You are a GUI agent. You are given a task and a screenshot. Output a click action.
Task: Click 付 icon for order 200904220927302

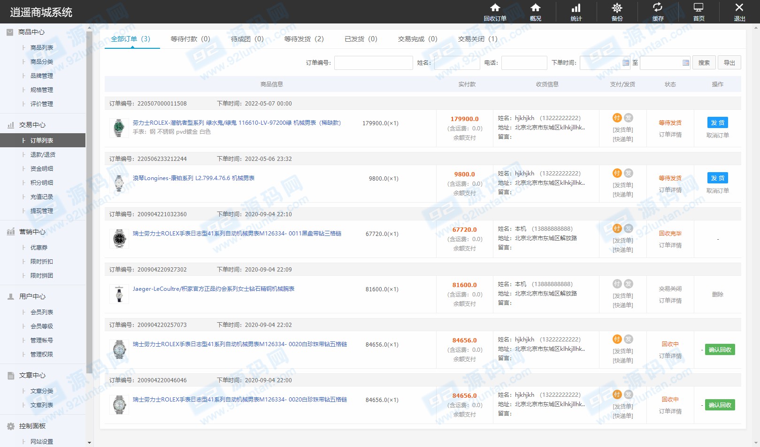click(617, 284)
